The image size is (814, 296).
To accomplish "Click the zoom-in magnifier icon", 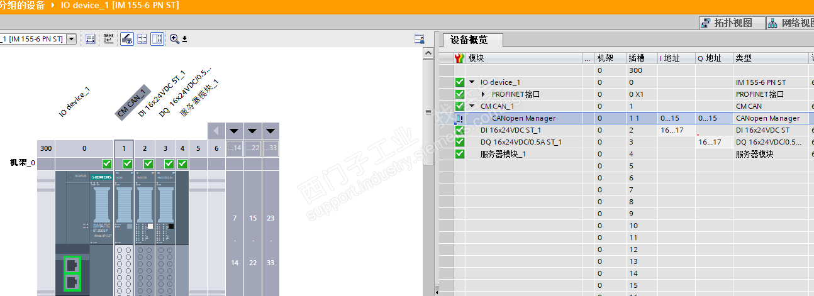I will tap(174, 39).
